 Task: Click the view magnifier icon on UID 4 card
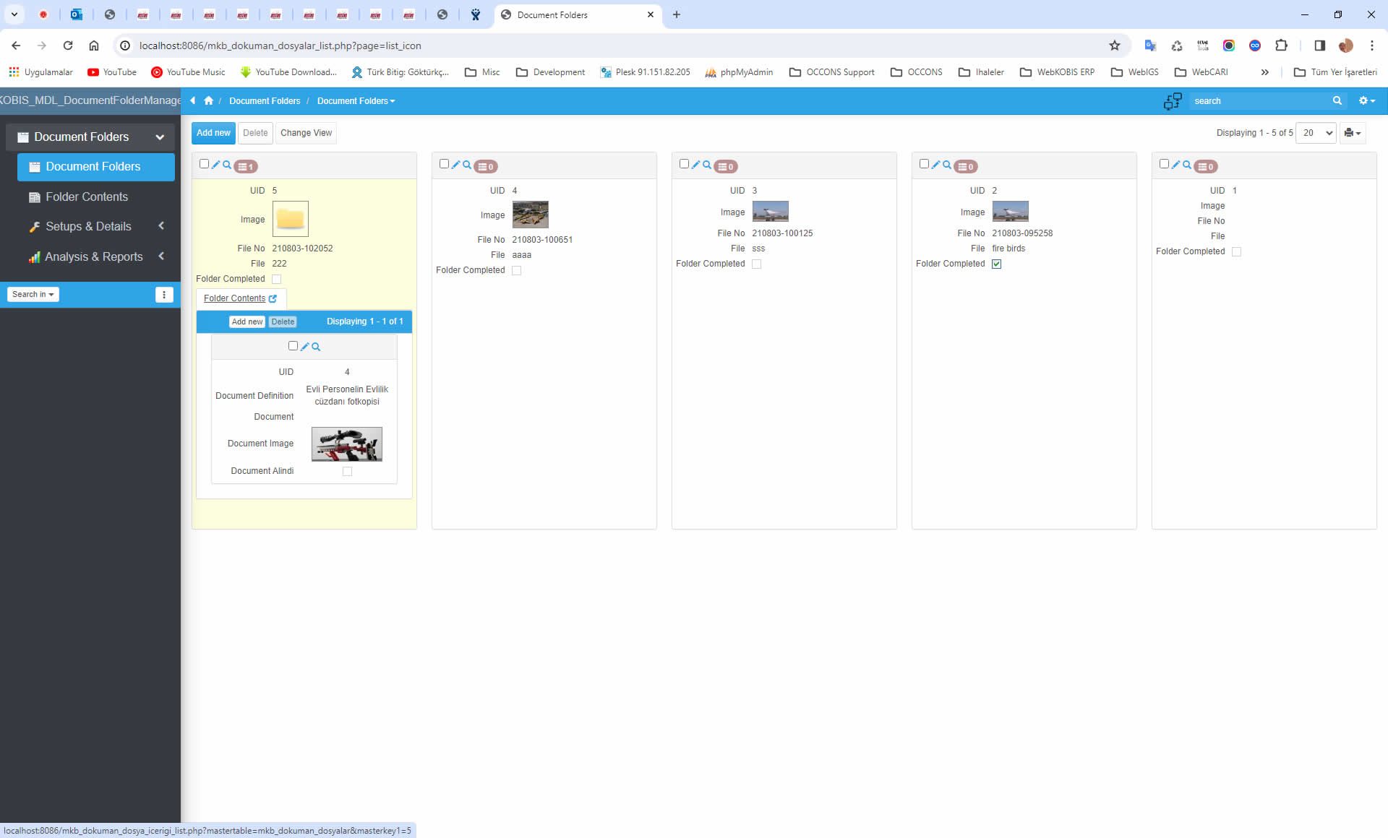467,165
